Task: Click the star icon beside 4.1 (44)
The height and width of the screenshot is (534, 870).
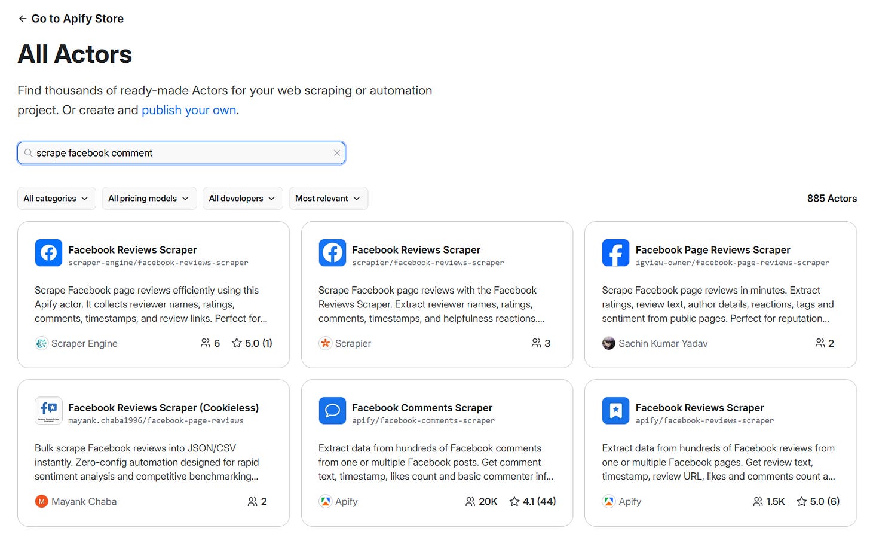Action: pyautogui.click(x=514, y=501)
